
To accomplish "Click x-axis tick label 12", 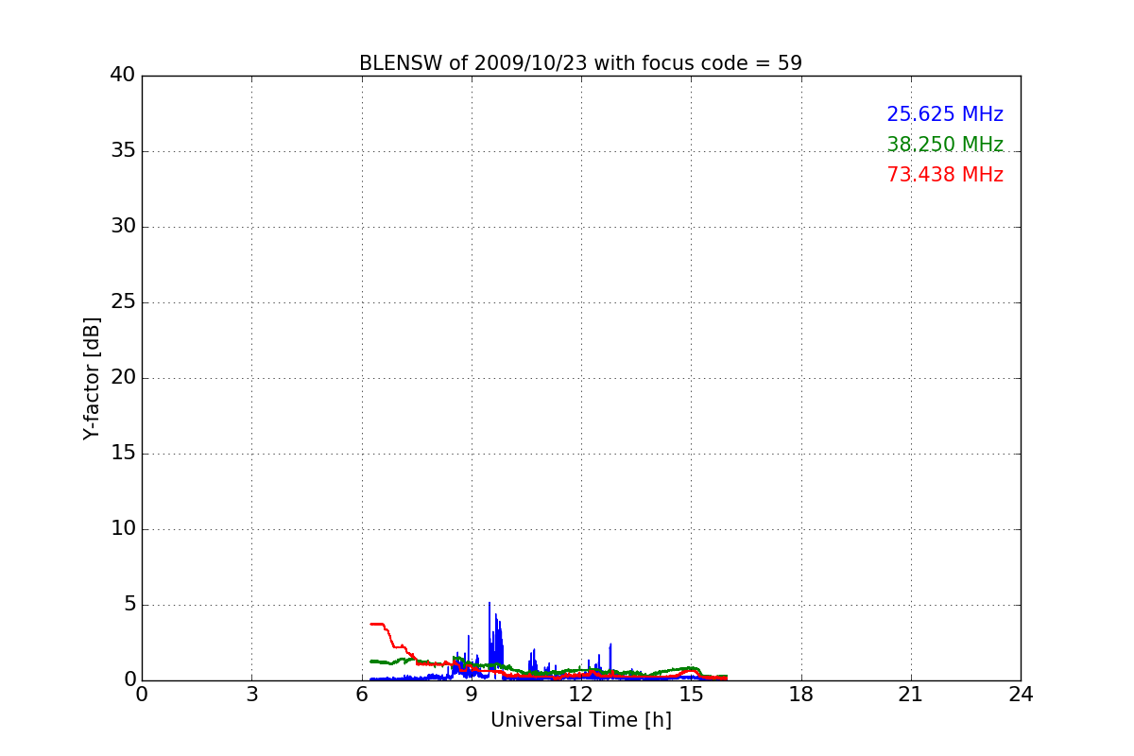I will click(581, 695).
